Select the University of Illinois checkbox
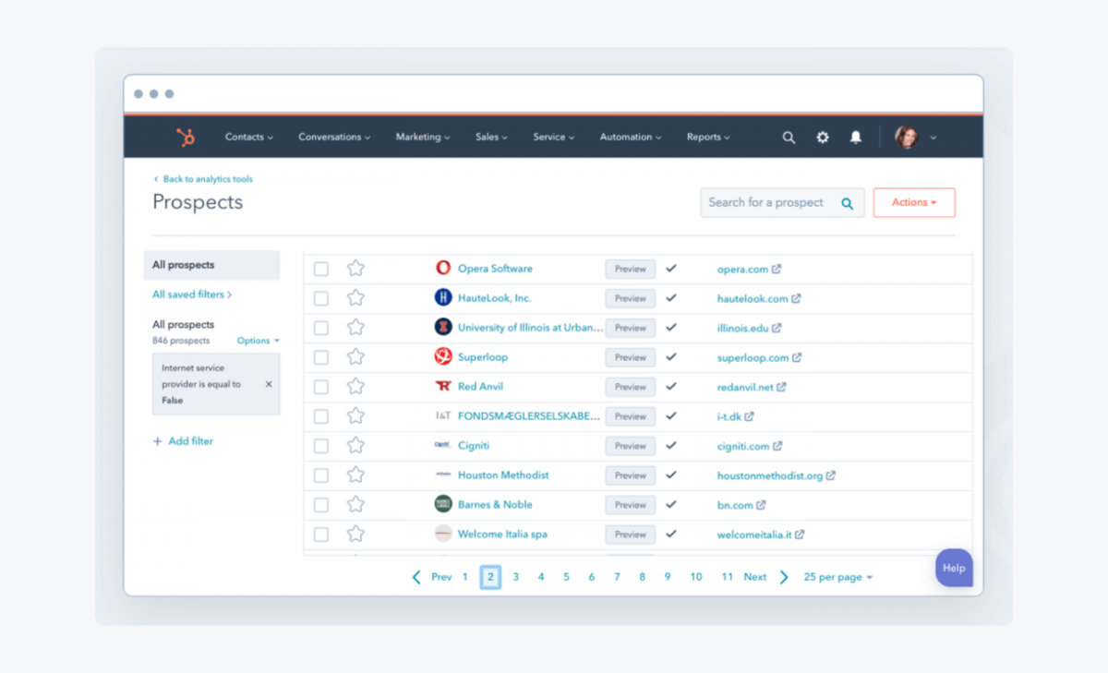 click(x=321, y=328)
